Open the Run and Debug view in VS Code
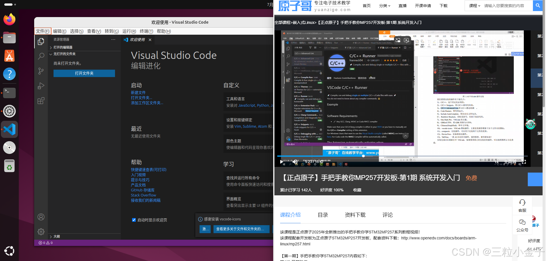The width and height of the screenshot is (546, 261). tap(41, 86)
